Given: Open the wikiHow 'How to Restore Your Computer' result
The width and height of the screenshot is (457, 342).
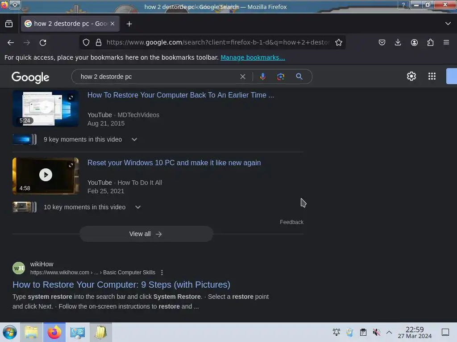Looking at the screenshot, I should tap(121, 285).
